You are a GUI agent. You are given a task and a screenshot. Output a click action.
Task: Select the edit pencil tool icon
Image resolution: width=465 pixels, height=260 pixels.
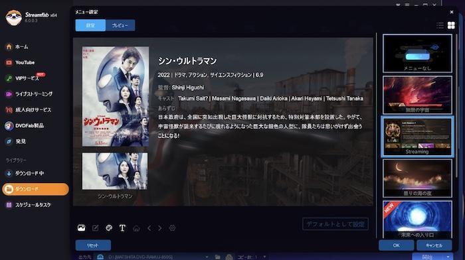(95, 228)
